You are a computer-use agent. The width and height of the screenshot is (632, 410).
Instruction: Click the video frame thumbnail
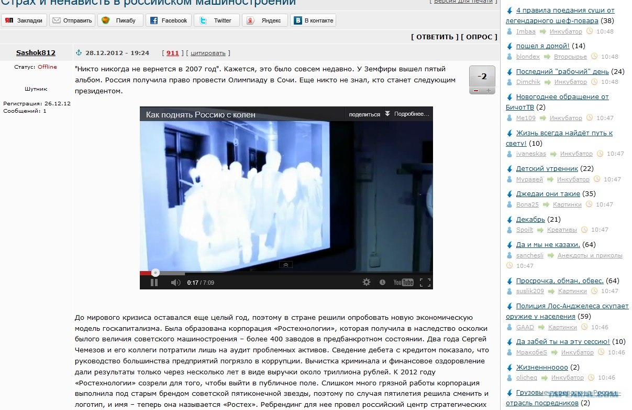click(286, 196)
